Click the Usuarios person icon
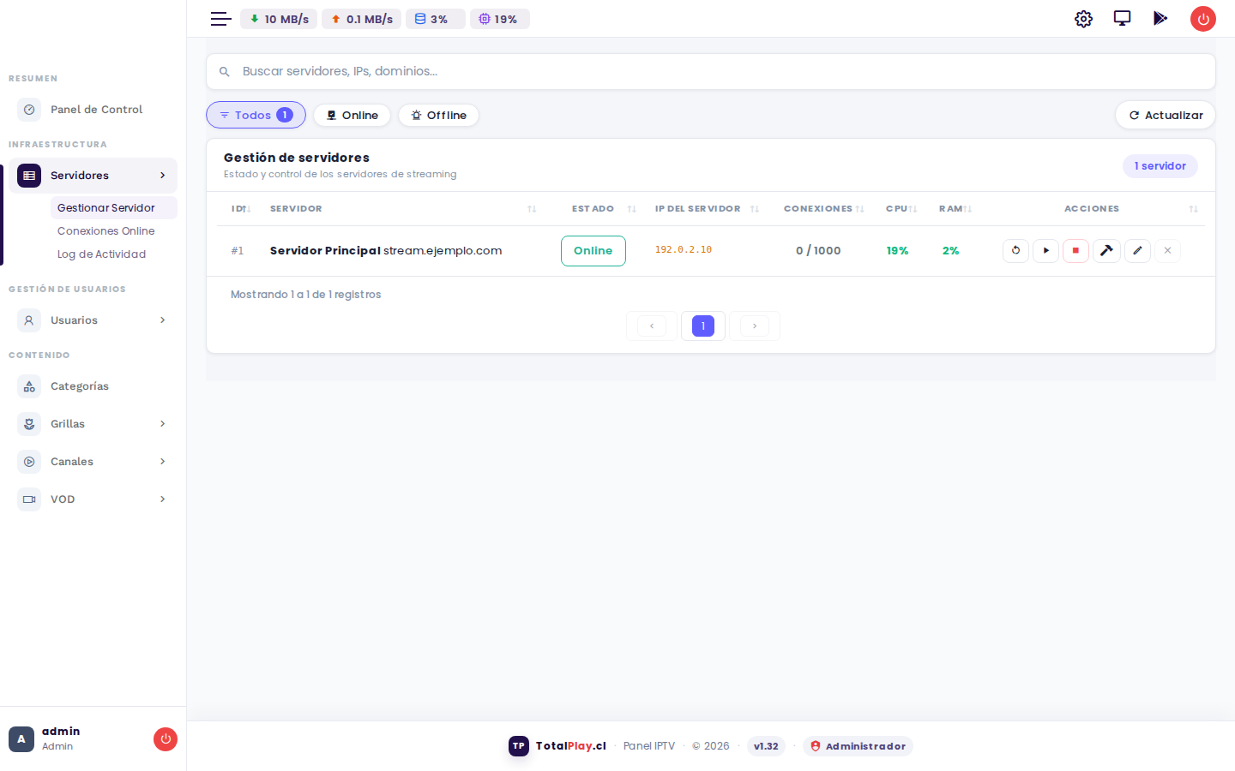Viewport: 1235px width, 771px height. 29,320
